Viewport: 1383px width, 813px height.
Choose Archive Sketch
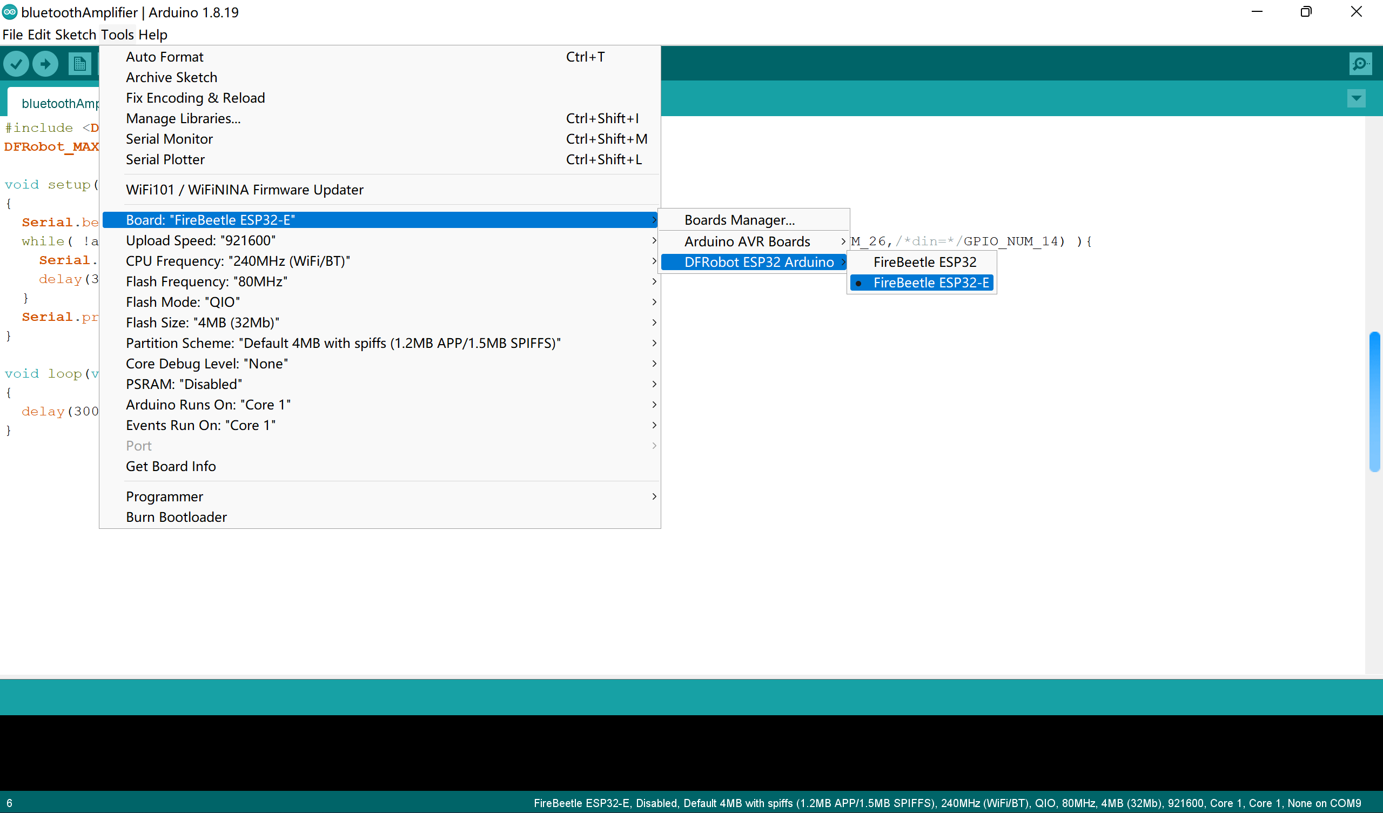click(381, 77)
